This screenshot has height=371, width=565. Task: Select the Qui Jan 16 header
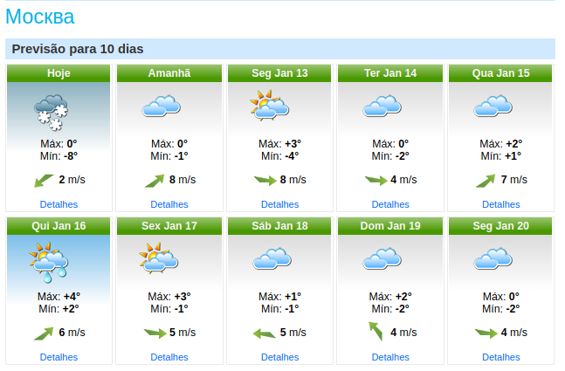[x=59, y=226]
